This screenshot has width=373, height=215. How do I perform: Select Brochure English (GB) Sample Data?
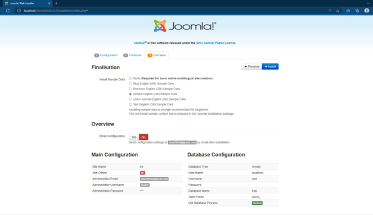130,89
